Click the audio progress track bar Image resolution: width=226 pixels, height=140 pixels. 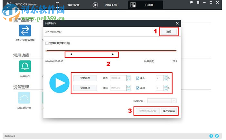coord(111,51)
